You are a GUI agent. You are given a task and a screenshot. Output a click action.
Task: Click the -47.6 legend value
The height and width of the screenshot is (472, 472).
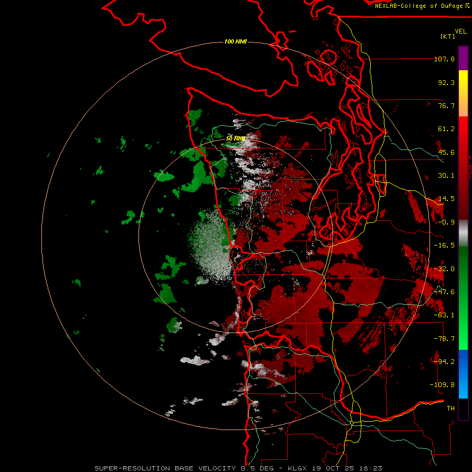[x=444, y=292]
